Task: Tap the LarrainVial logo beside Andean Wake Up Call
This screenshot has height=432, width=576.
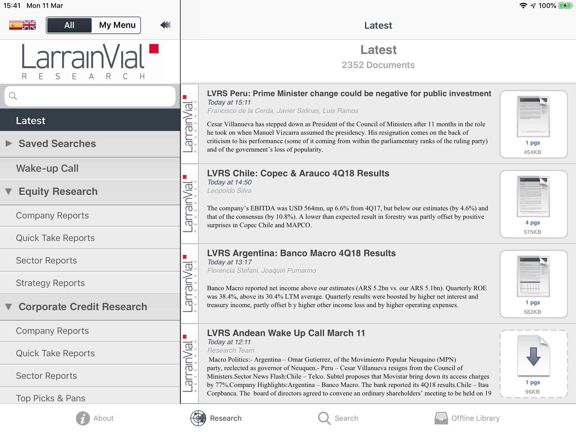Action: [190, 364]
